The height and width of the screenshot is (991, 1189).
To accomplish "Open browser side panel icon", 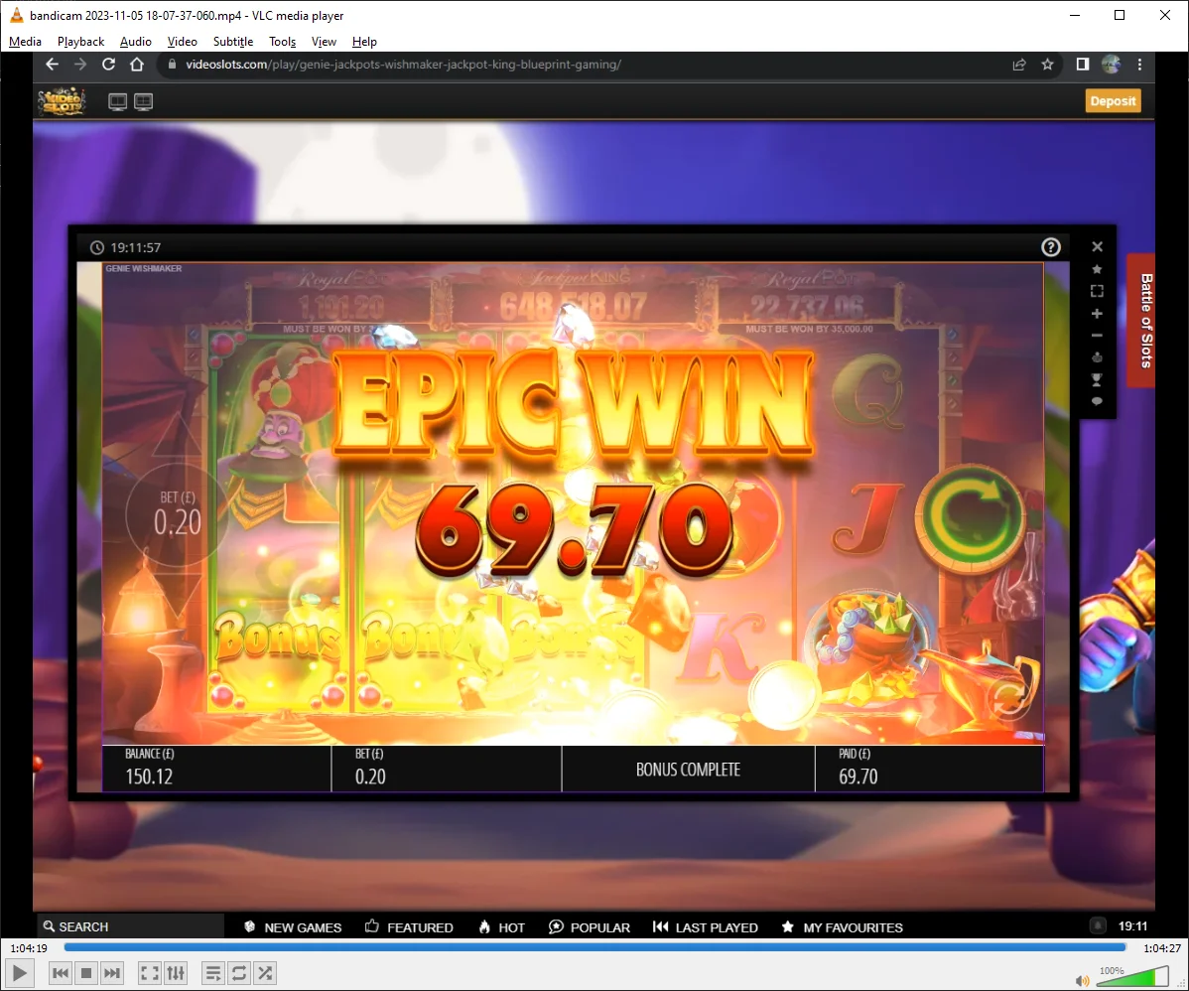I will point(1083,65).
